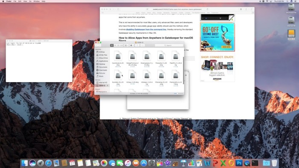Launch iMovie from the Dock

tap(167, 163)
